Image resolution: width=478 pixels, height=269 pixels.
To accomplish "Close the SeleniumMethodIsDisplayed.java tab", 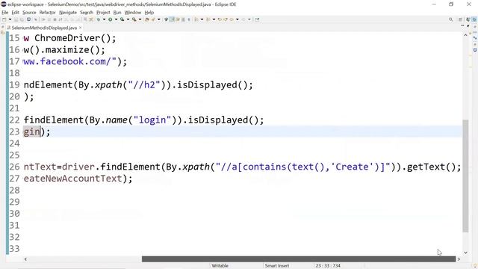I will pos(80,28).
